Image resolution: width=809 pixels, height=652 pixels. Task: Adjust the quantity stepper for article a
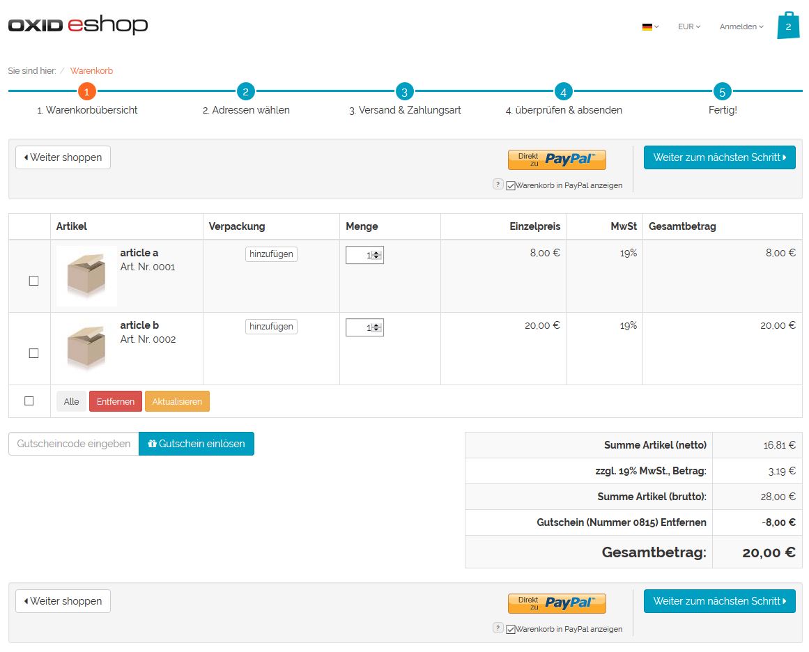376,256
